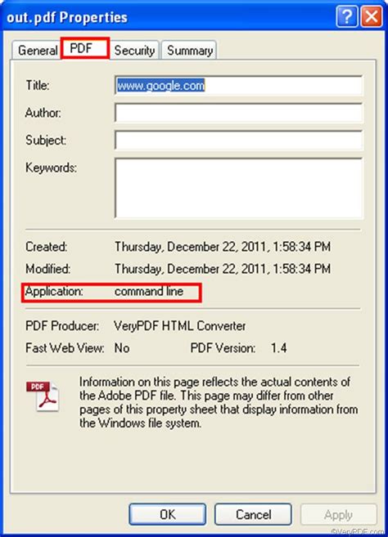Focus the Author input field
Screen dimensions: 388x537
238,113
